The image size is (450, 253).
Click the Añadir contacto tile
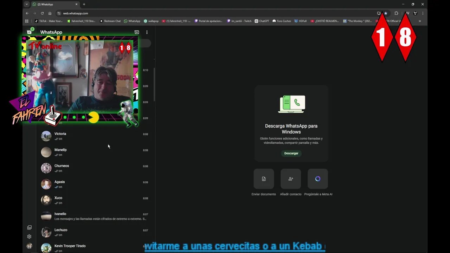(x=291, y=179)
